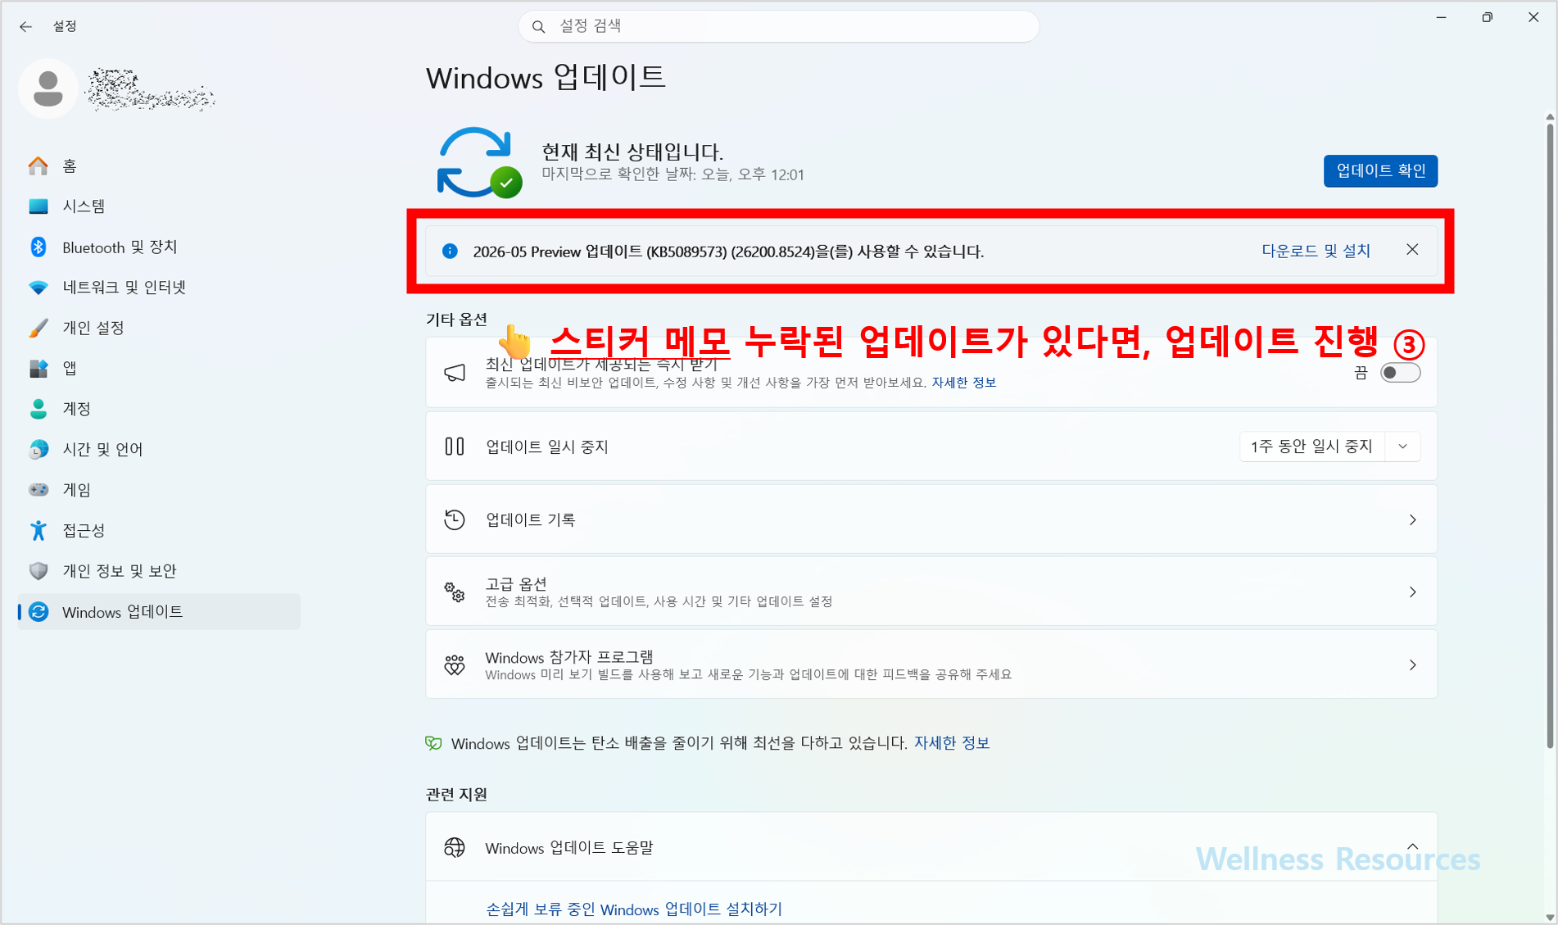This screenshot has height=925, width=1558.
Task: Select 네트워크 및 인터넷 in sidebar
Action: click(159, 288)
